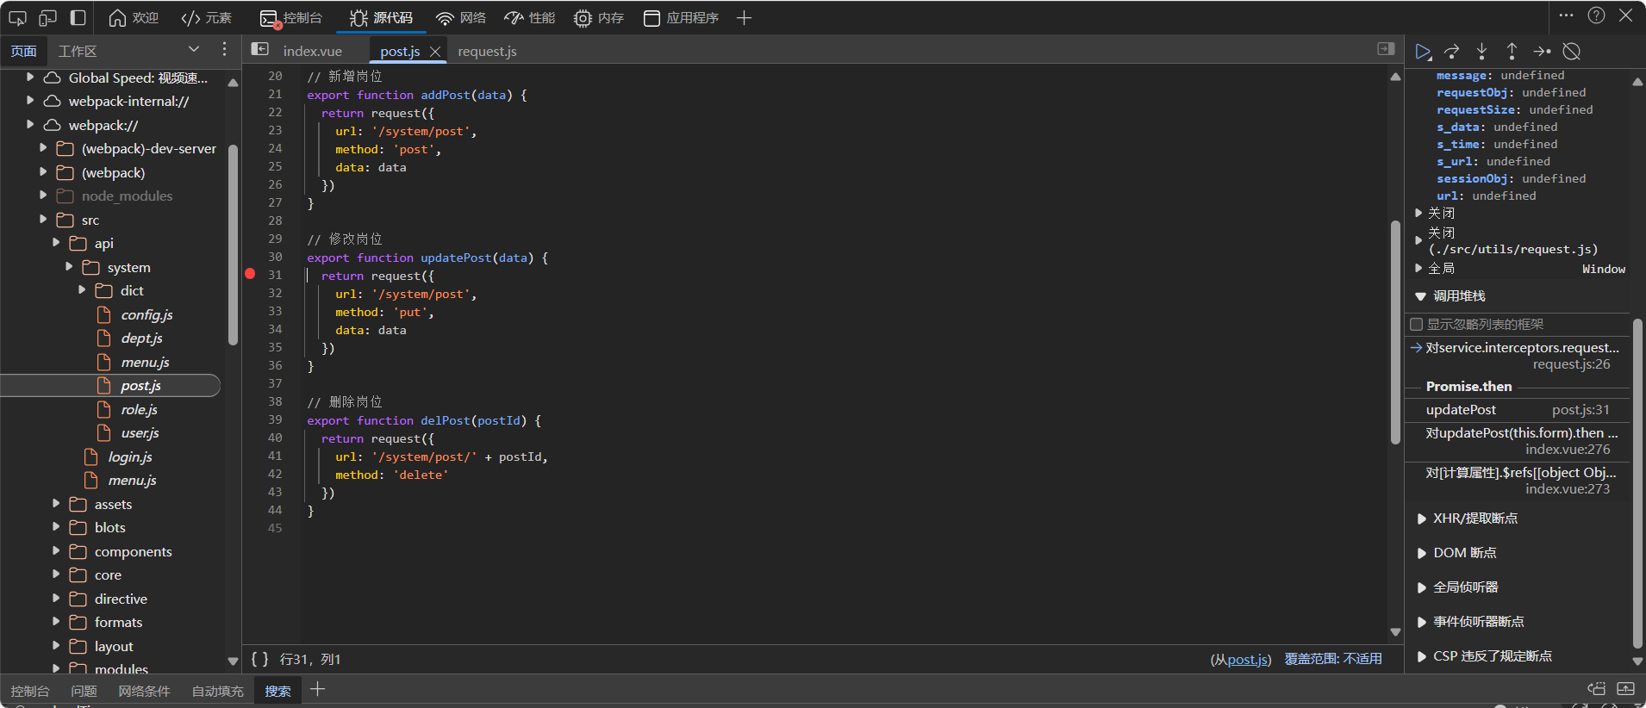Switch to the 网络 network panel
1646x708 pixels.
click(x=461, y=17)
